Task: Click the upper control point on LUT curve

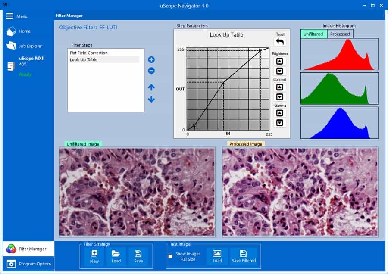Action: click(260, 50)
